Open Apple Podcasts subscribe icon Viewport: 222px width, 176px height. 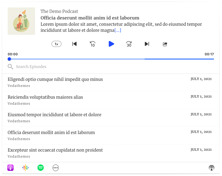[10, 168]
